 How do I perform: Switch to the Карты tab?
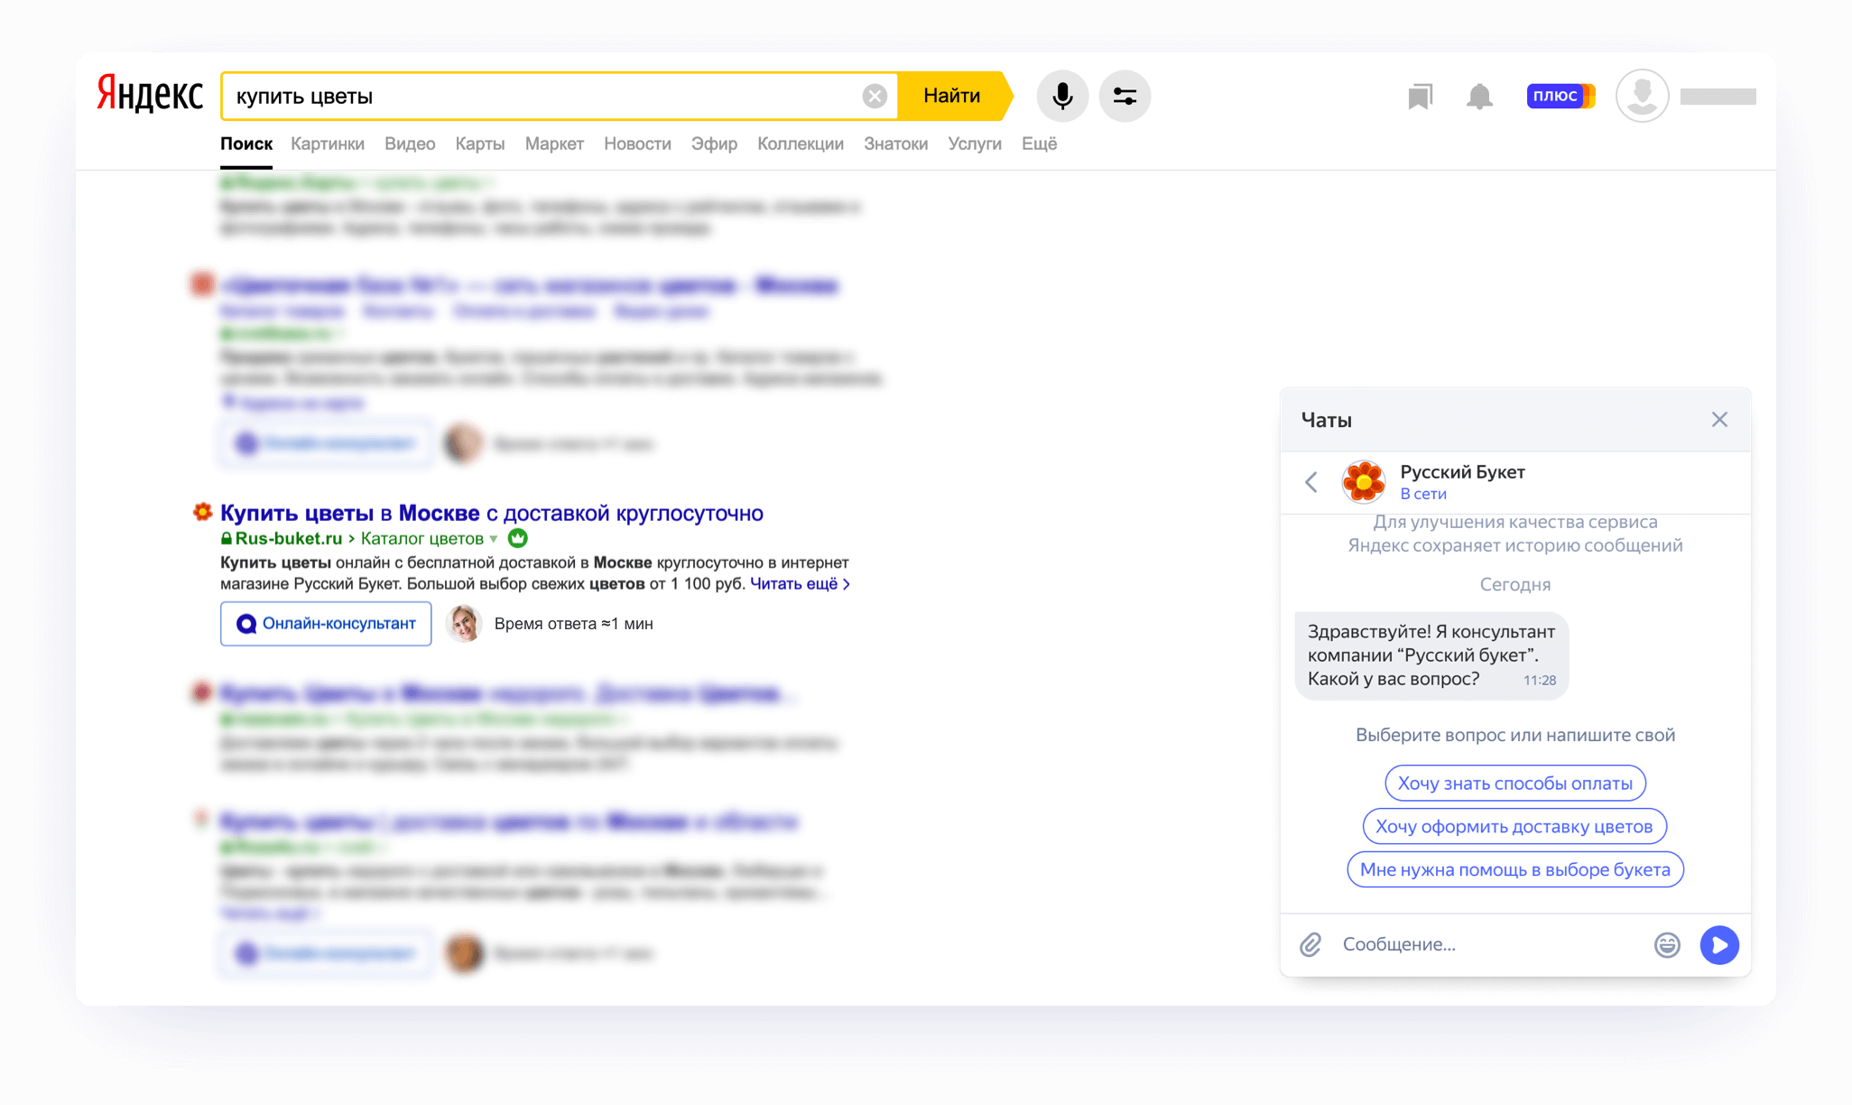[480, 144]
